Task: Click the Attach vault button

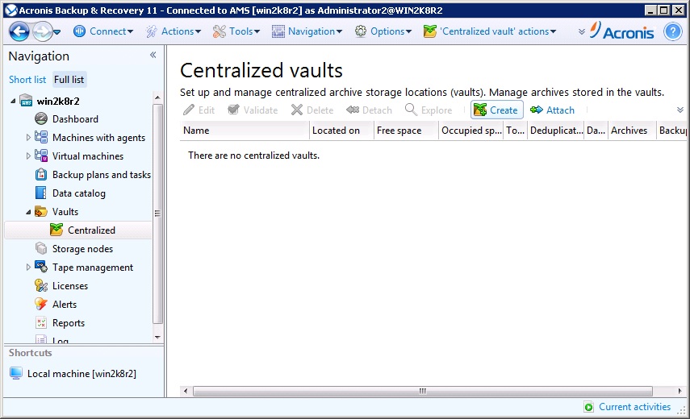Action: pos(552,110)
